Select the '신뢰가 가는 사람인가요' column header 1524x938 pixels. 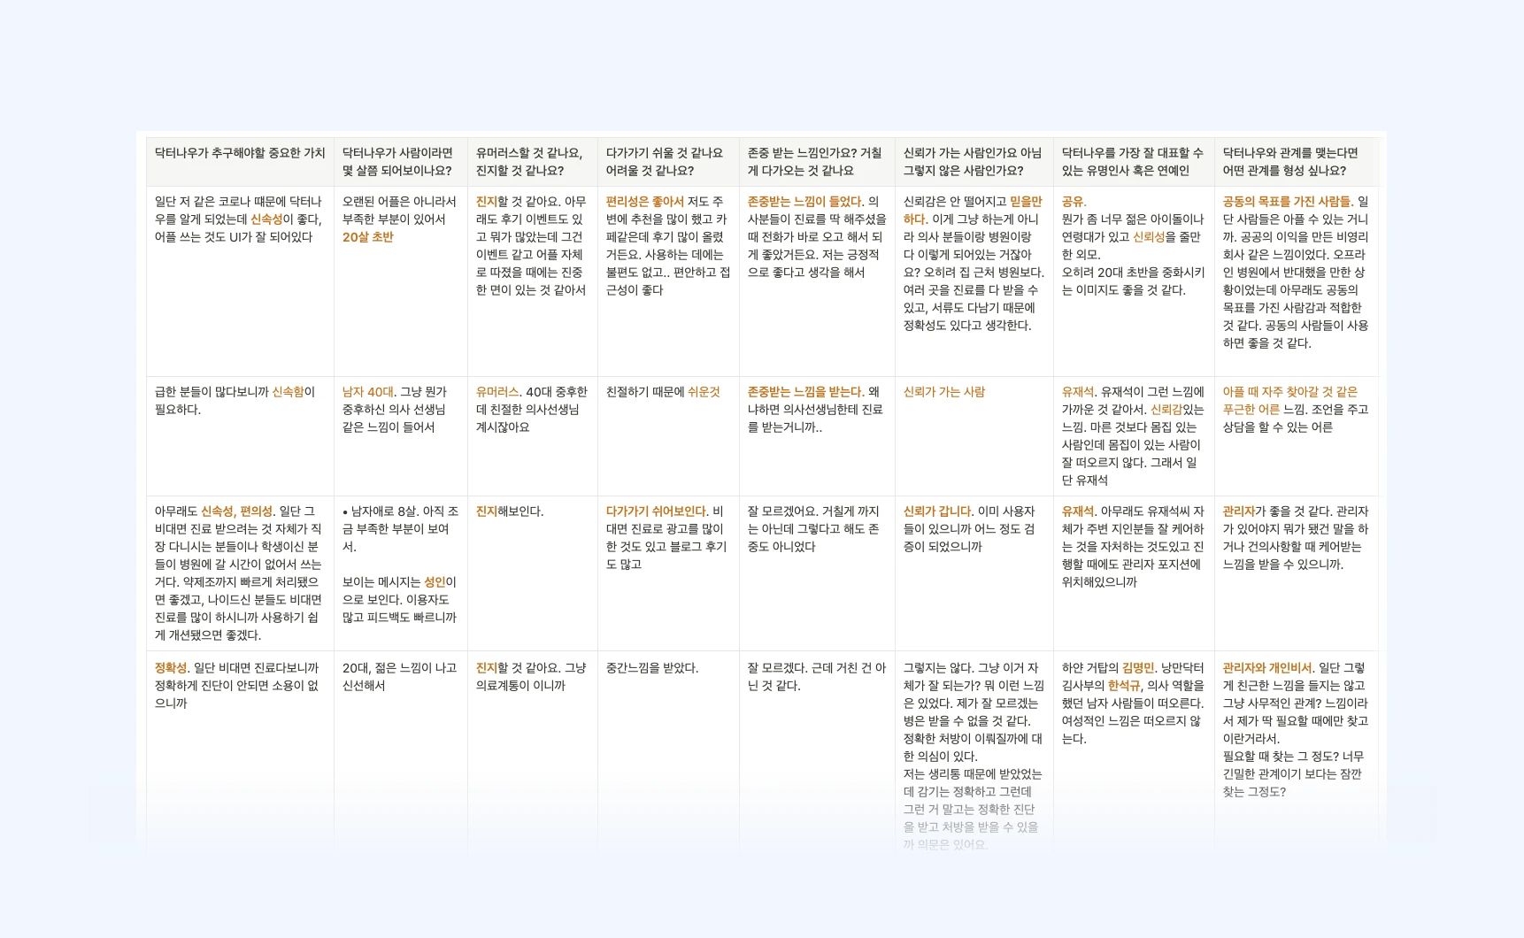click(x=974, y=162)
